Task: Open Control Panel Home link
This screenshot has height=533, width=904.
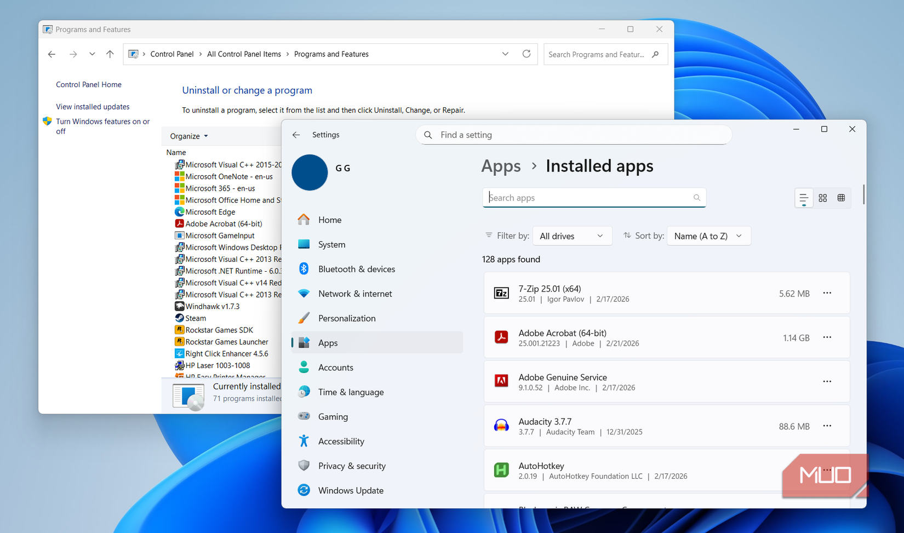Action: 89,84
